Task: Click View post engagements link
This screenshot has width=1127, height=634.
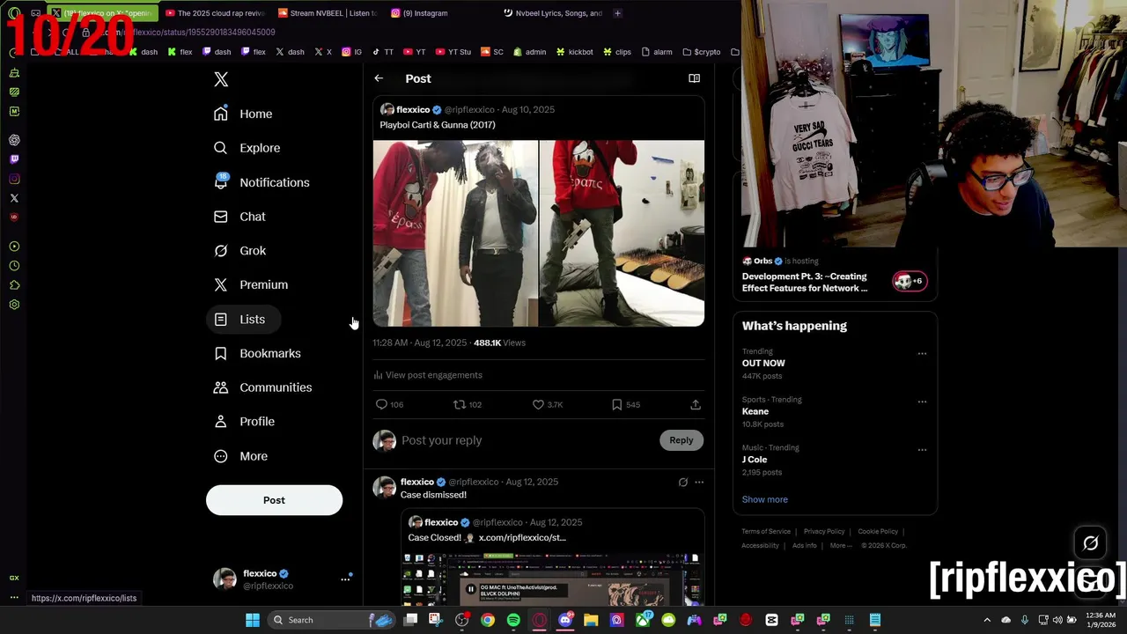Action: (x=428, y=375)
